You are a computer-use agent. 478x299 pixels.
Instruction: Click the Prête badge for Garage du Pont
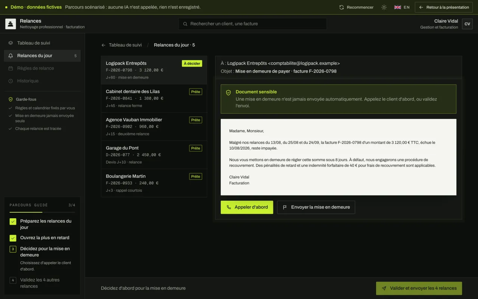[x=196, y=148]
